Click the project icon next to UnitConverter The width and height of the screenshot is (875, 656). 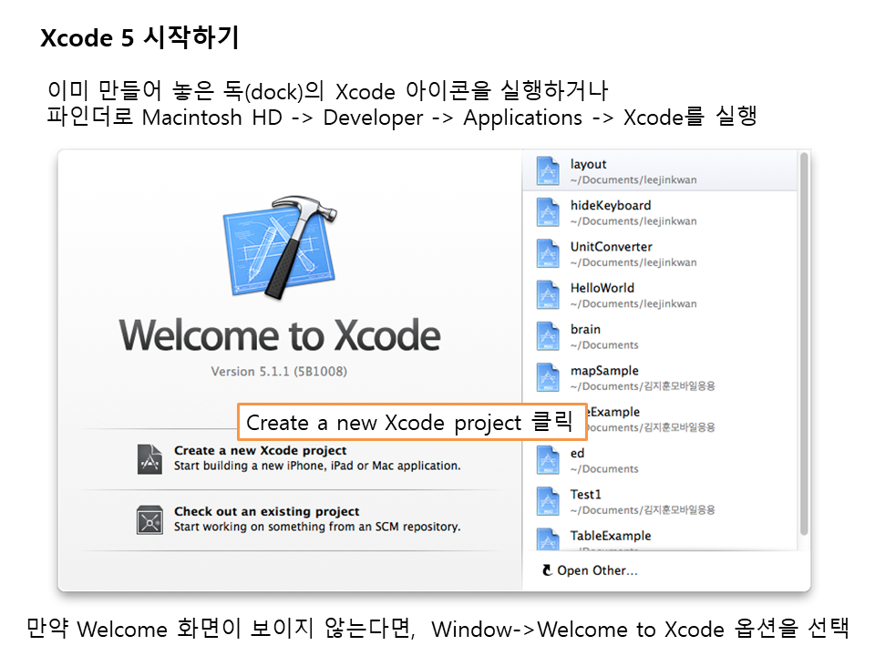click(547, 253)
